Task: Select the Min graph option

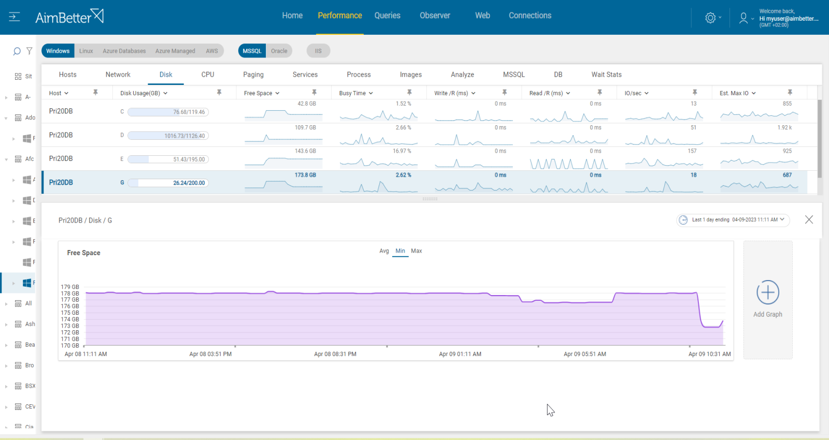Action: click(401, 251)
